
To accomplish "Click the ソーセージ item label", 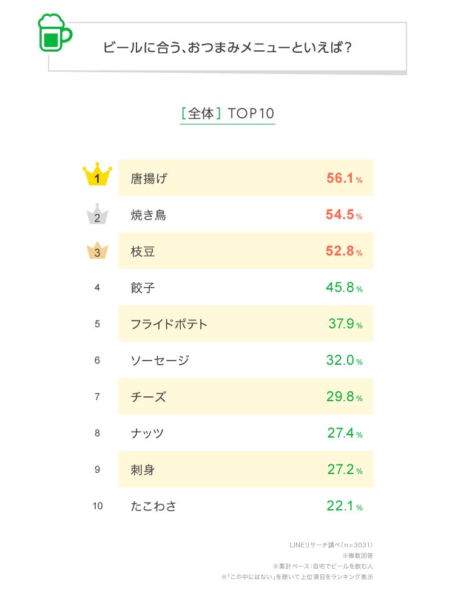I will coord(160,361).
